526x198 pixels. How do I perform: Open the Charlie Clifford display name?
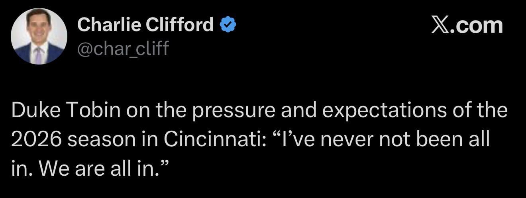[145, 25]
